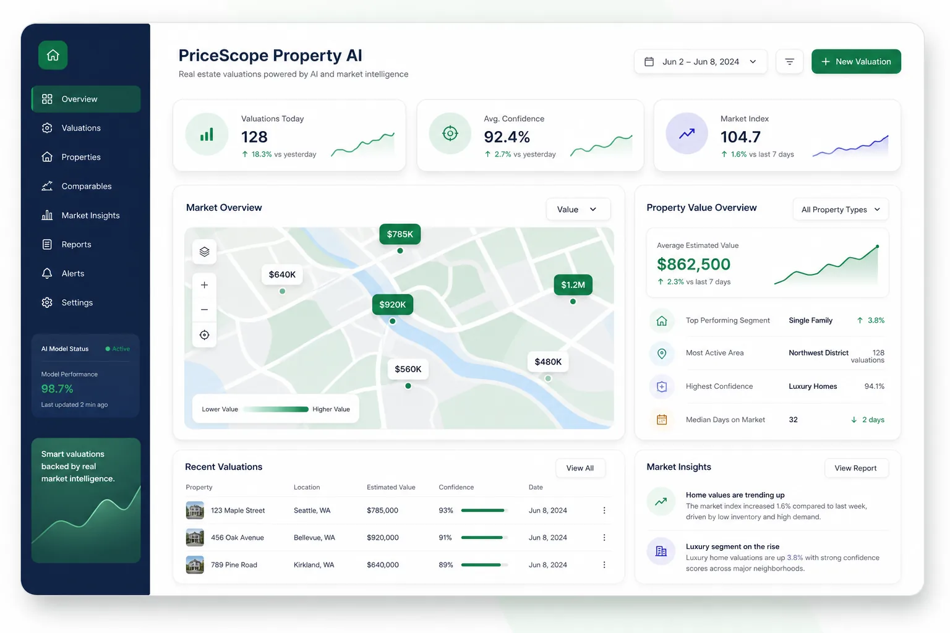The image size is (950, 633).
Task: Click the locate-me target icon on map
Action: (x=204, y=335)
